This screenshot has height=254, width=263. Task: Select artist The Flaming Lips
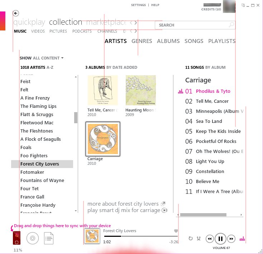point(38,106)
